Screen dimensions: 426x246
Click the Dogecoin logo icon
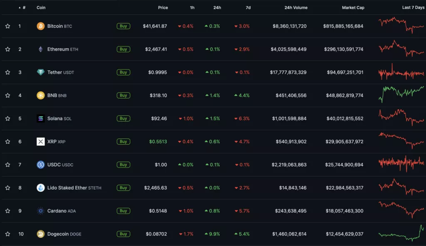pos(40,234)
